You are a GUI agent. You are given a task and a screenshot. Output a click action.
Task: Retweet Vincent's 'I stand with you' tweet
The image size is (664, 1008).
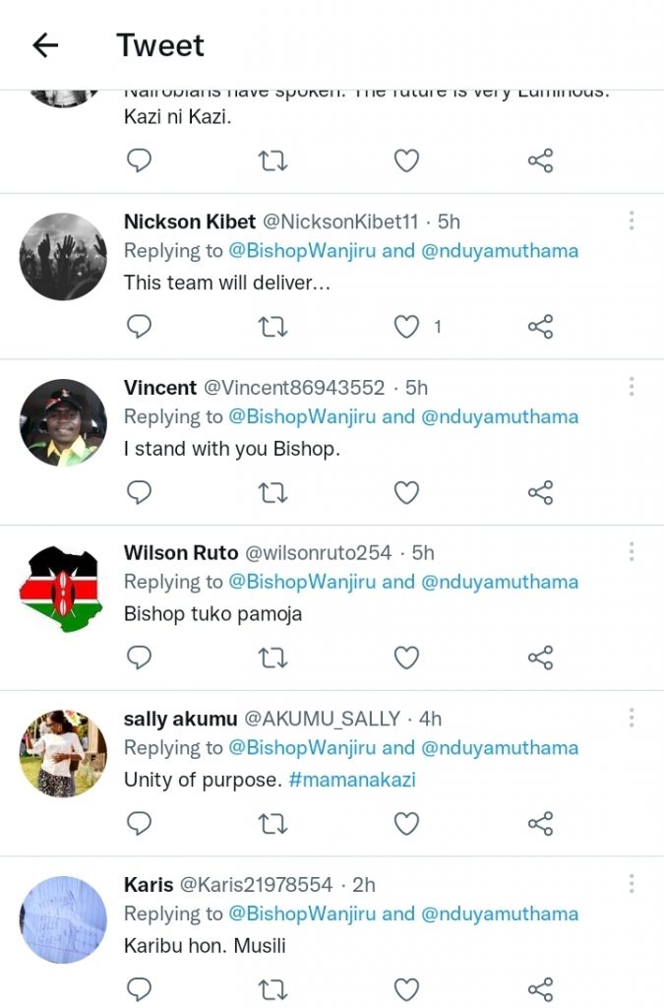(272, 491)
